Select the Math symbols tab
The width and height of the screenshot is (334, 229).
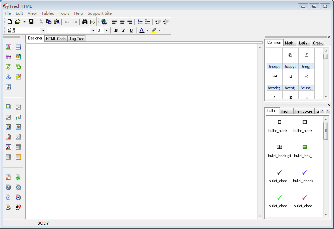click(289, 43)
